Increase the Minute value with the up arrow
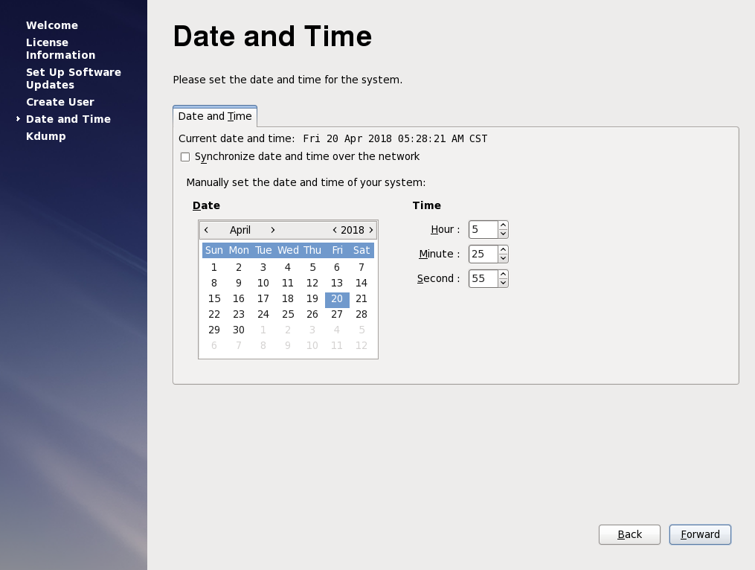The image size is (755, 570). (503, 249)
